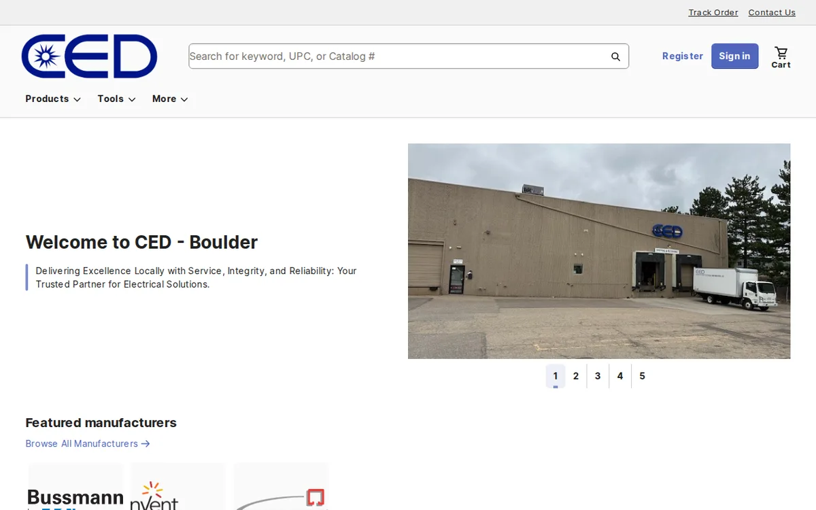
Task: Go to carousel slide 5
Action: pyautogui.click(x=642, y=376)
